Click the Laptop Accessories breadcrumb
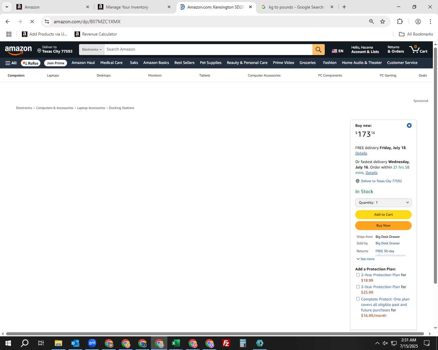The width and height of the screenshot is (438, 350). tap(91, 108)
